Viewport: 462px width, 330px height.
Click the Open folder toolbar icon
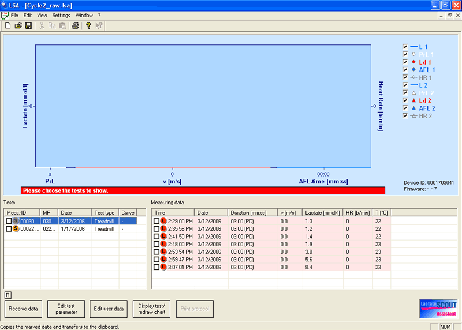[x=18, y=25]
